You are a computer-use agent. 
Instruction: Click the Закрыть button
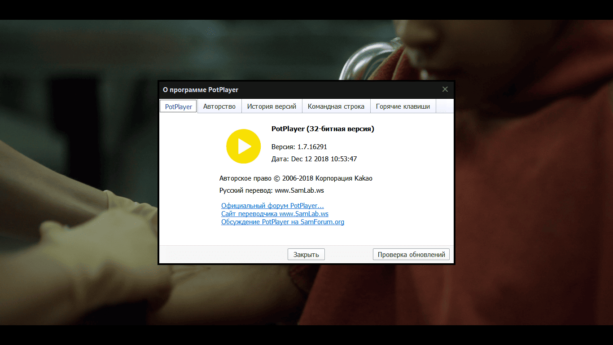click(x=306, y=254)
